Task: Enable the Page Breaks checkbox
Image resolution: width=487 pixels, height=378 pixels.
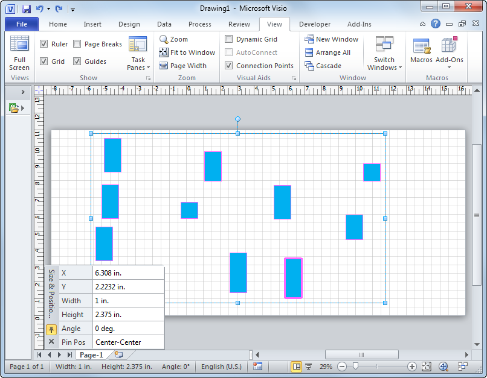Action: 77,44
